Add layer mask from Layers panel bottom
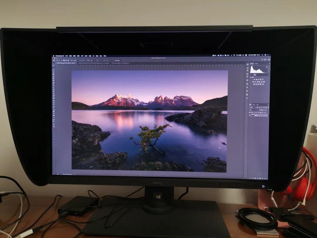 [255, 179]
